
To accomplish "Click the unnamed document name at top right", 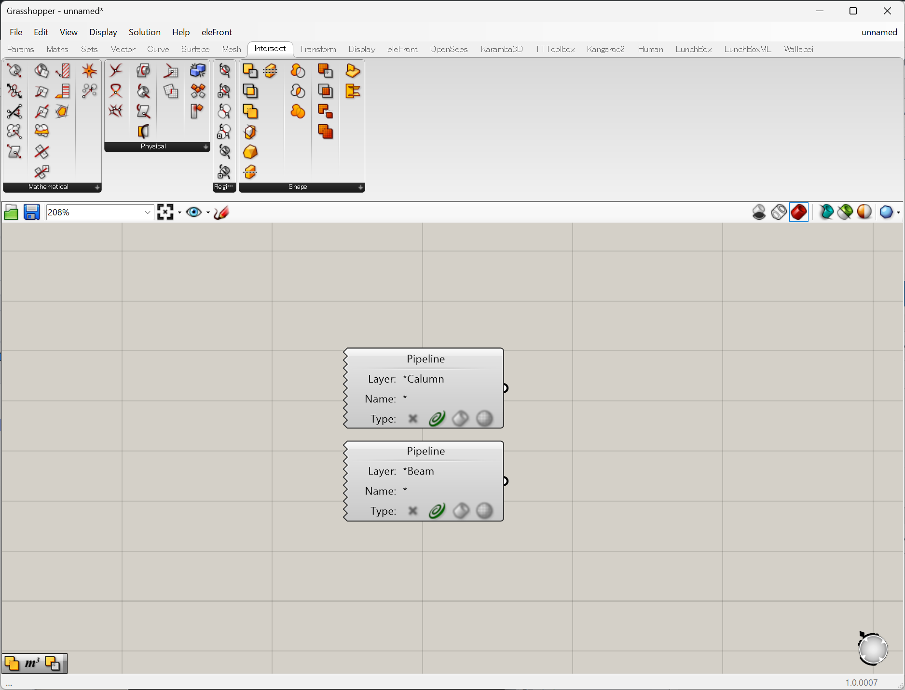I will [879, 32].
